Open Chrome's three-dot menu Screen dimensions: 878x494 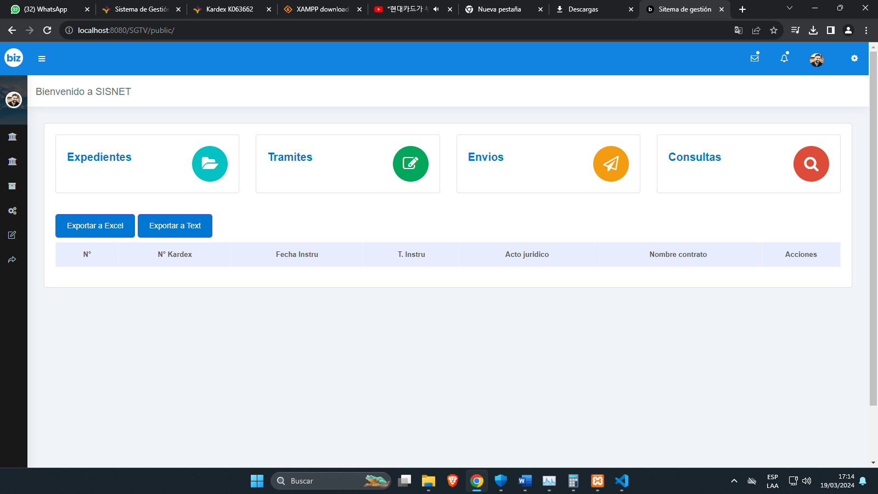coord(866,30)
